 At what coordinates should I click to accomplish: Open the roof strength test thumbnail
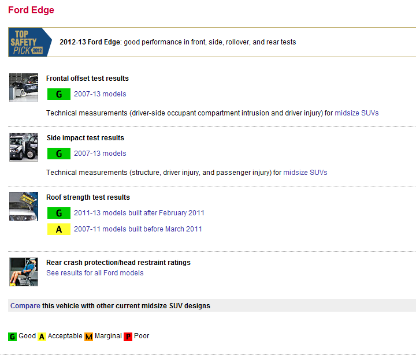click(x=24, y=207)
